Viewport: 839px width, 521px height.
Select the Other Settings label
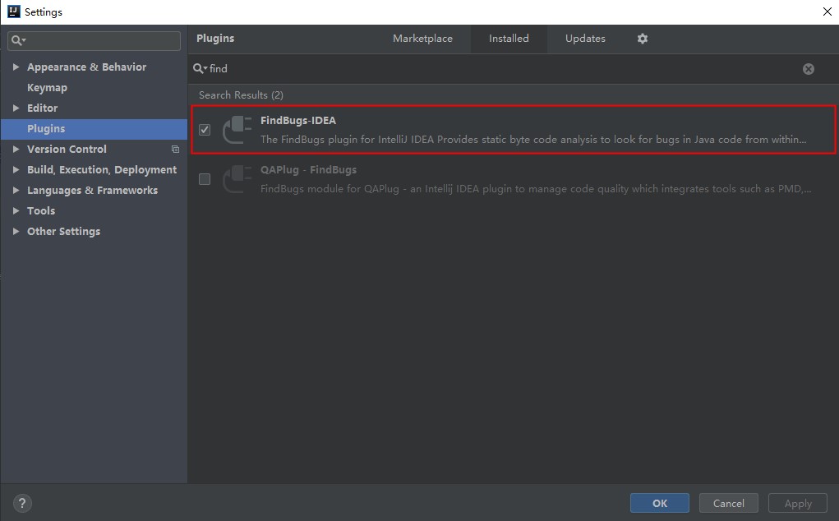click(63, 232)
